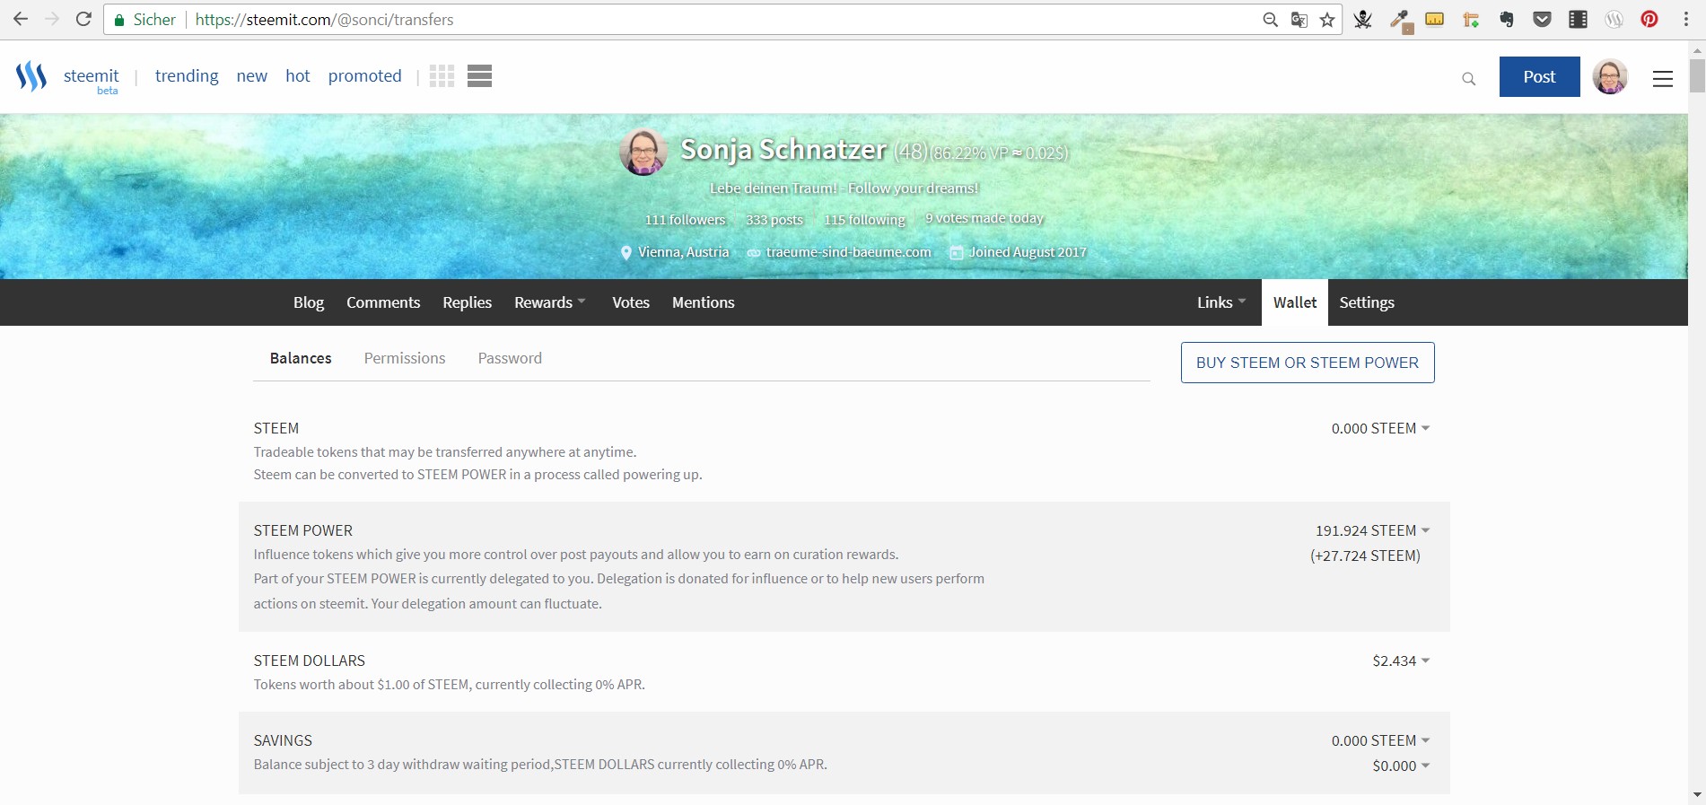The width and height of the screenshot is (1706, 805).
Task: View the 111 followers list
Action: tap(685, 220)
